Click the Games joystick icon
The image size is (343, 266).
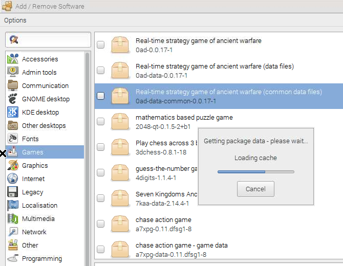(x=13, y=152)
